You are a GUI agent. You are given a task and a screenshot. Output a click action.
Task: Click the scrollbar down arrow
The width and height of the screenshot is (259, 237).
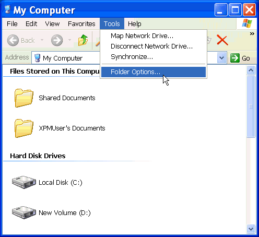coord(251,229)
